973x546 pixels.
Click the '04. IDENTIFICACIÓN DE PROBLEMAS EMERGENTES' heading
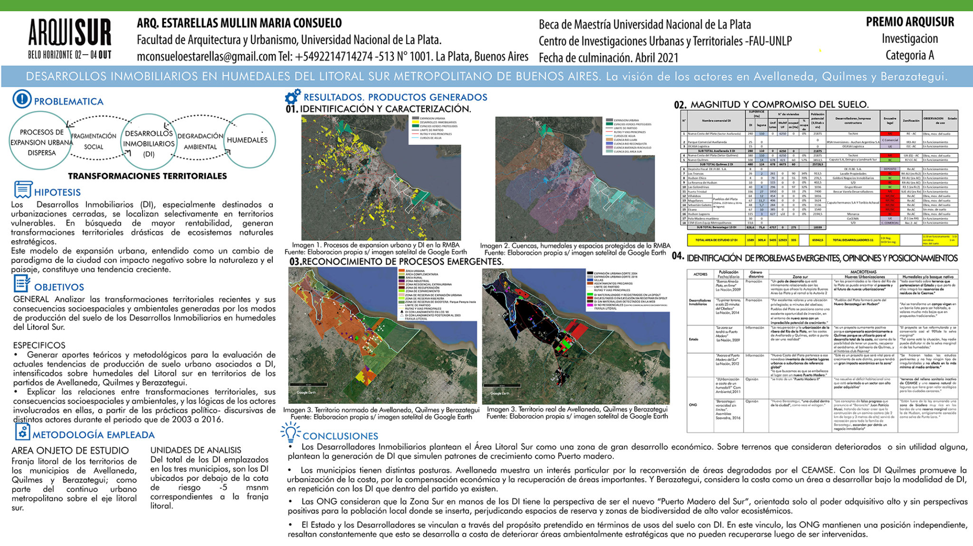[x=815, y=258]
